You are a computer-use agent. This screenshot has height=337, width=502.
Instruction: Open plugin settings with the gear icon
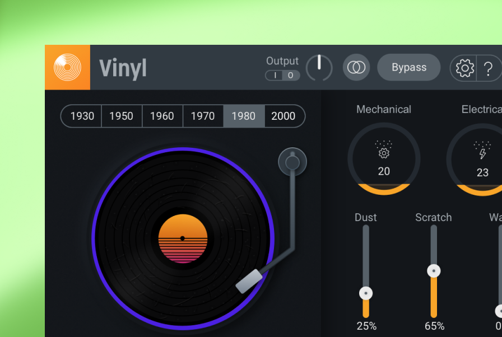[464, 68]
